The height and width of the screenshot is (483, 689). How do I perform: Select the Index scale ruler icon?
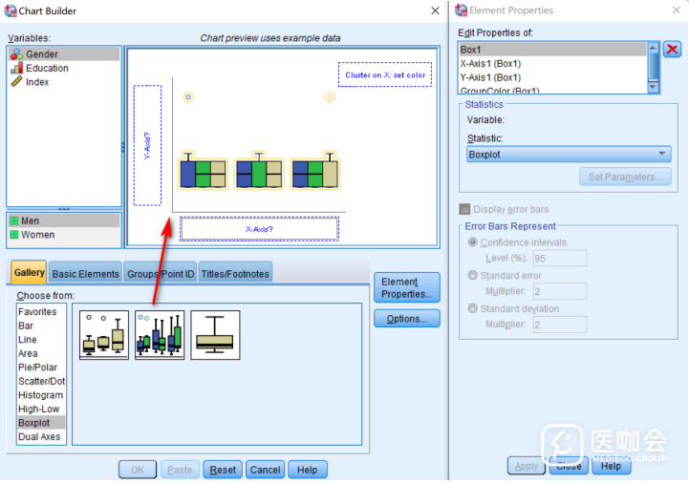pos(16,82)
